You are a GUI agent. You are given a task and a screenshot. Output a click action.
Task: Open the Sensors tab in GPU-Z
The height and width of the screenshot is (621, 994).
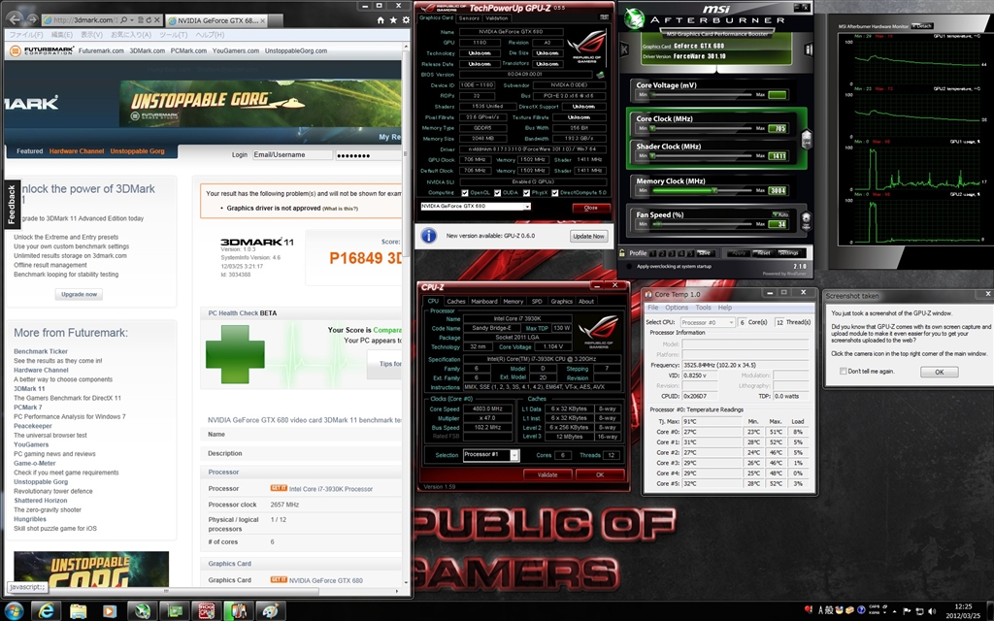pyautogui.click(x=469, y=17)
